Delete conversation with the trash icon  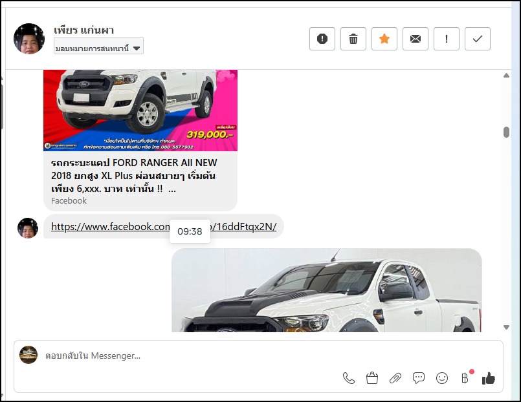[353, 39]
